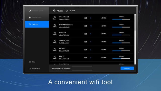Screen dimensions: 161x91
Task: Click the MAC address under Big-TV
Action: [x=64, y=59]
